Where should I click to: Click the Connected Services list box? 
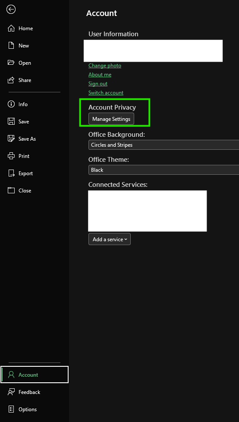click(x=147, y=211)
